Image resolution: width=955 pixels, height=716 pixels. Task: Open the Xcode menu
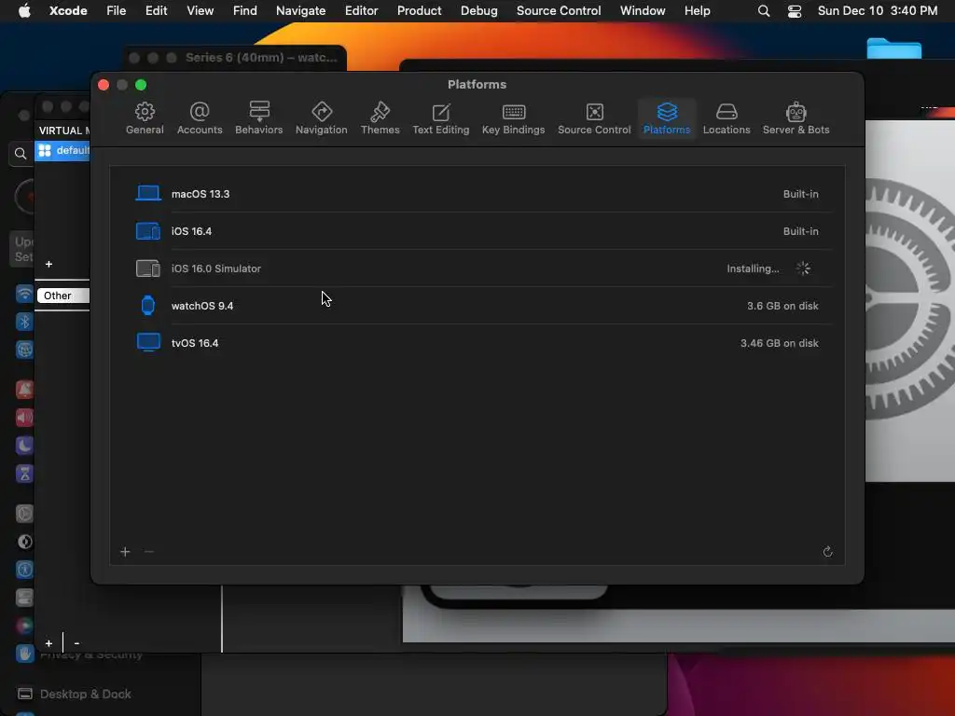pos(68,11)
